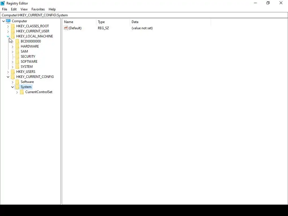Select the HKEY_CURRENT_CONFIG label
This screenshot has width=288, height=216.
pyautogui.click(x=35, y=76)
